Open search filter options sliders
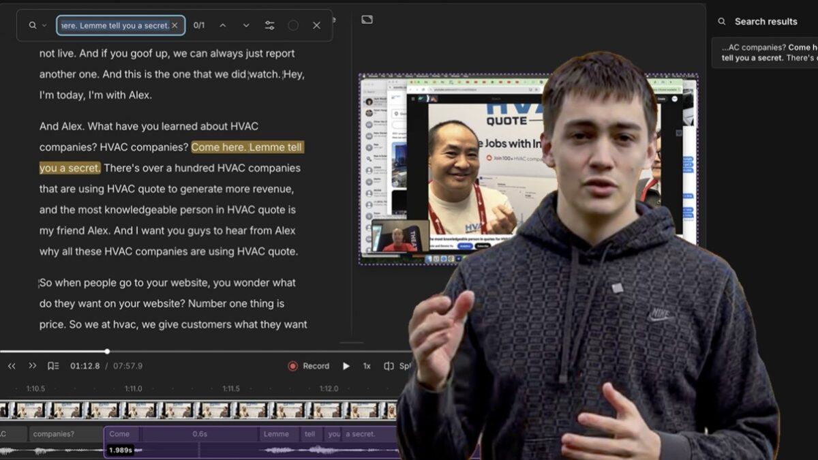The image size is (818, 460). (270, 25)
